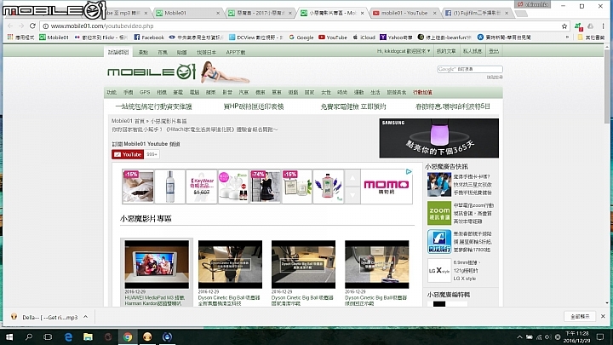The image size is (613, 345).
Task: Go back with the browser back arrow
Action: [10, 26]
